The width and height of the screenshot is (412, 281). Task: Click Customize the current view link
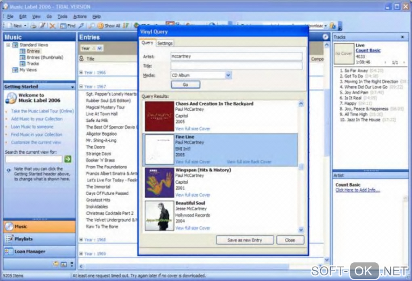pyautogui.click(x=36, y=142)
